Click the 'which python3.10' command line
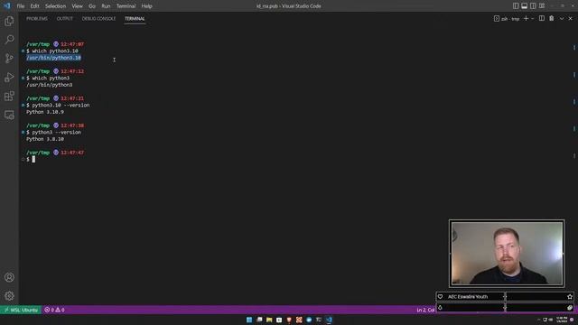Image resolution: width=578 pixels, height=325 pixels. click(x=52, y=51)
